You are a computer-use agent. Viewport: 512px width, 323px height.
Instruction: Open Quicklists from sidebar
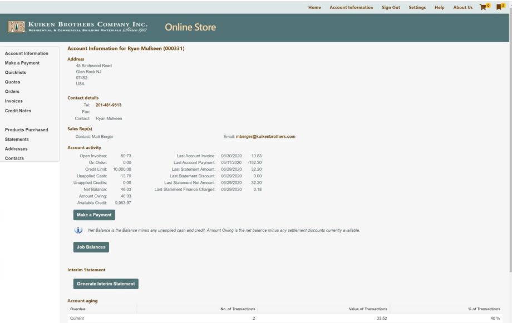click(x=16, y=72)
